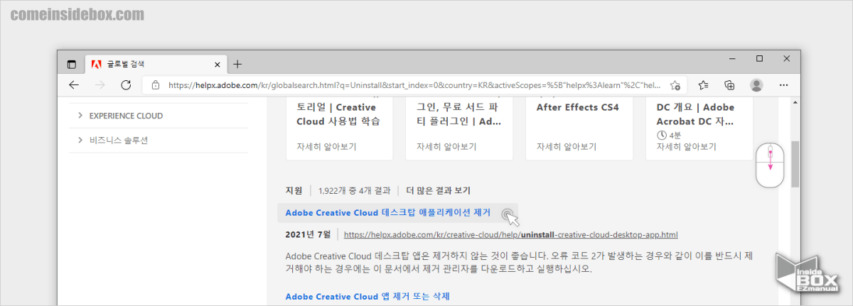Click 자세히 알아보기 under 플러그인 card
Image resolution: width=853 pixels, height=306 pixels.
pos(446,147)
